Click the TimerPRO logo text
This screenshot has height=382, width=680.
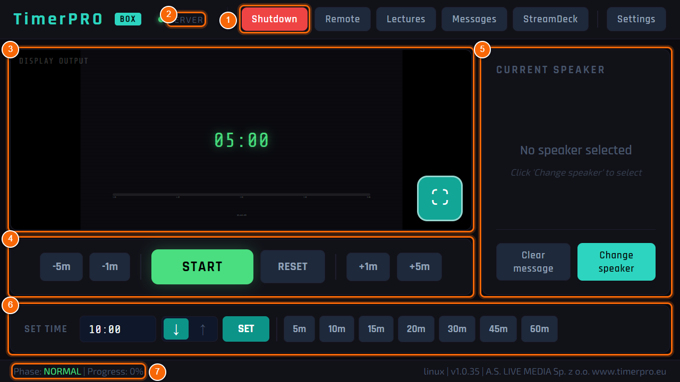[58, 19]
